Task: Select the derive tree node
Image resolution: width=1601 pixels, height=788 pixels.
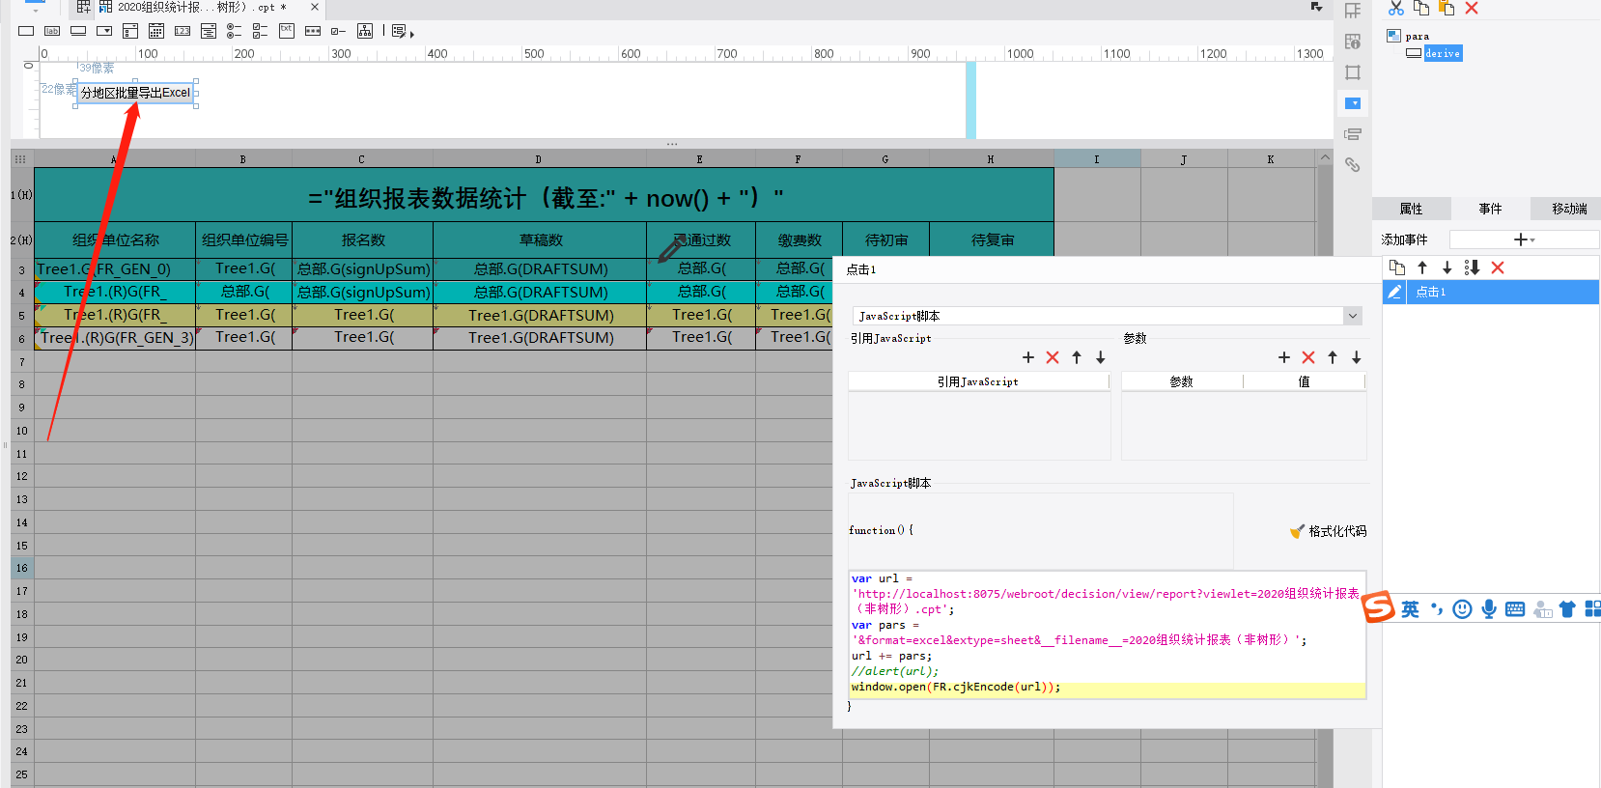Action: click(1443, 53)
